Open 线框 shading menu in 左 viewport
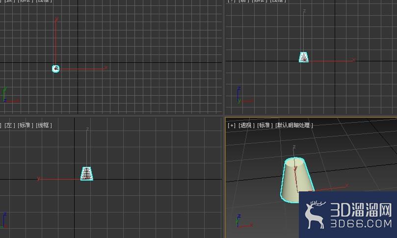This screenshot has height=238, width=397. [x=44, y=125]
